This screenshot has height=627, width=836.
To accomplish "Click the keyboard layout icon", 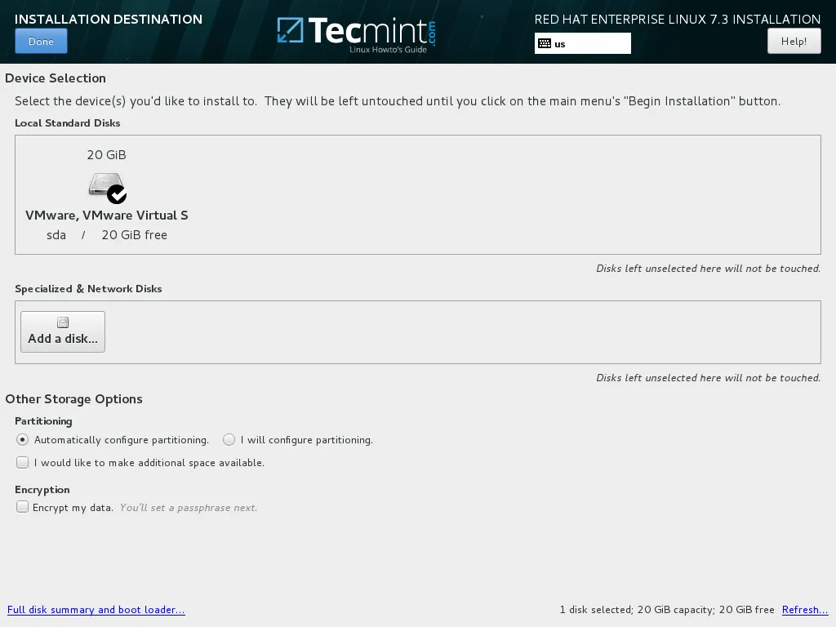I will click(545, 43).
